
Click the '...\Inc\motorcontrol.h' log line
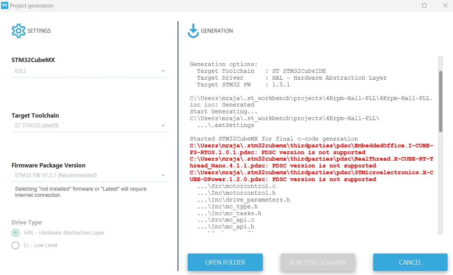(236, 193)
